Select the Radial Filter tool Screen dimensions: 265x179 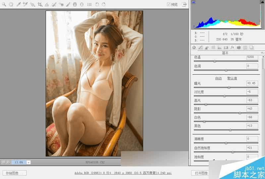tap(82, 5)
